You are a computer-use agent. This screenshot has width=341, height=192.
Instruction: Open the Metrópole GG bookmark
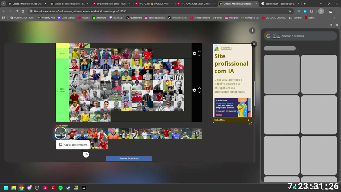[250, 18]
